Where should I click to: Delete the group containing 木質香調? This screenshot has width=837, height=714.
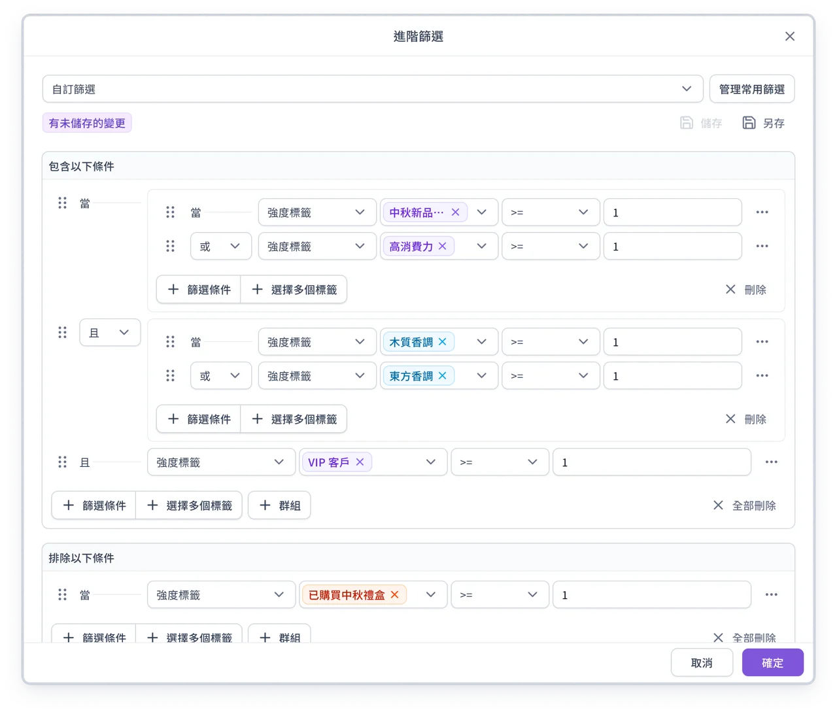745,419
